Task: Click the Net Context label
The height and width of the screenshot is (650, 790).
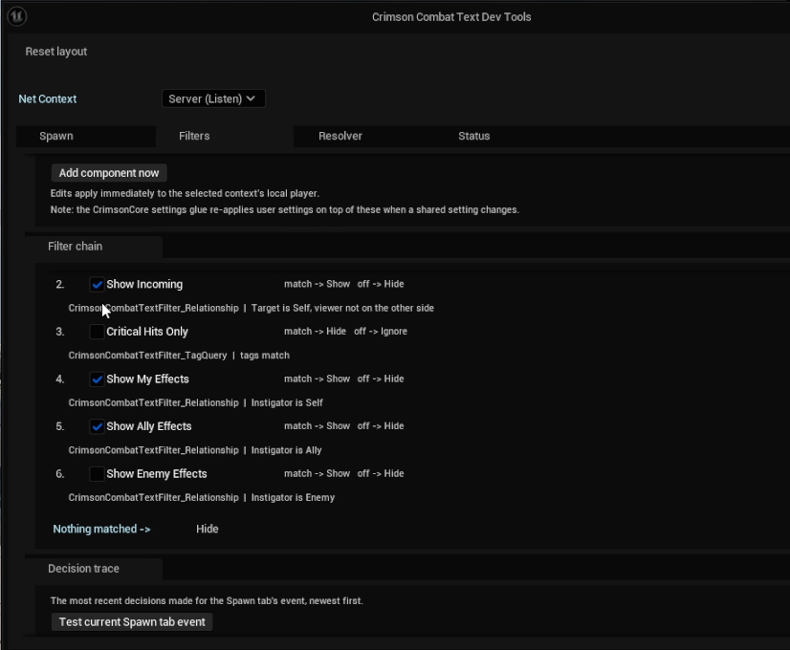Action: pos(48,98)
